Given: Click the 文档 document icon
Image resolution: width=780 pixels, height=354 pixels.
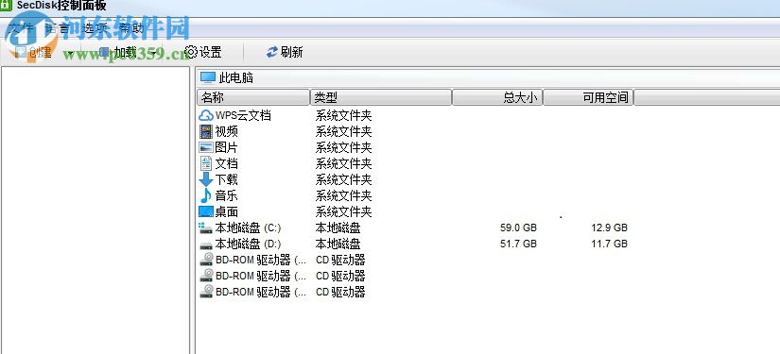Looking at the screenshot, I should pyautogui.click(x=206, y=163).
